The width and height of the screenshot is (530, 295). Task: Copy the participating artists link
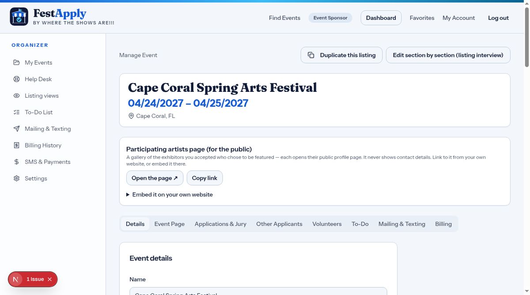point(204,178)
